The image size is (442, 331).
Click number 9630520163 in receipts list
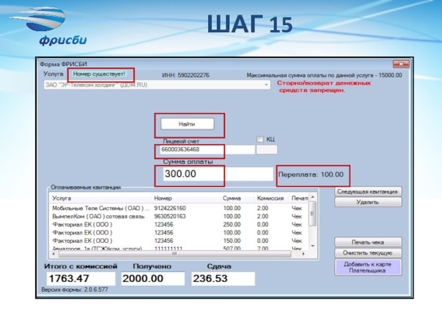[x=170, y=216]
